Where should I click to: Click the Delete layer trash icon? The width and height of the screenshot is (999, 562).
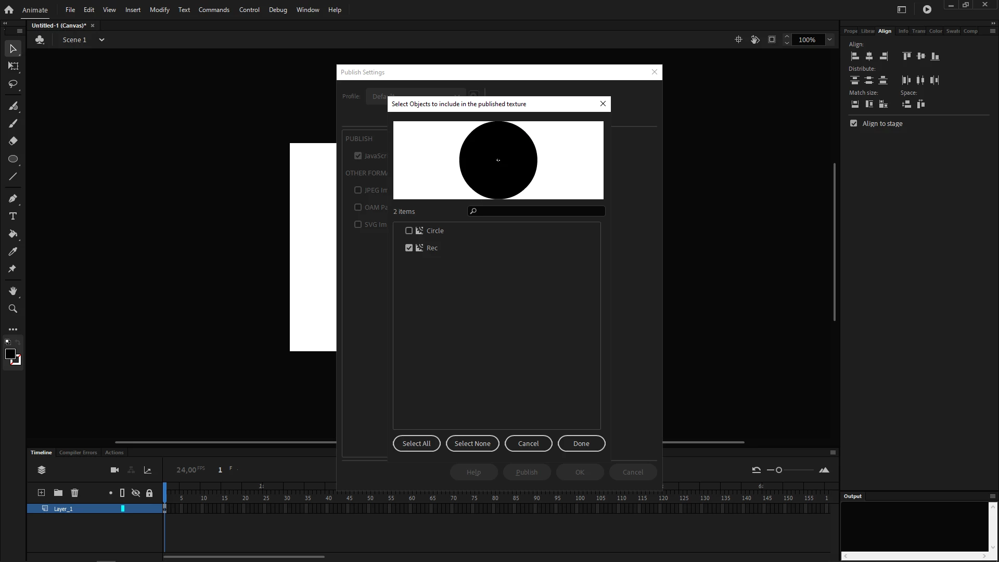pos(74,493)
